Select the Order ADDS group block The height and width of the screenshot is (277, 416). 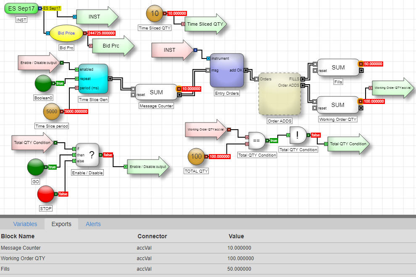279,96
